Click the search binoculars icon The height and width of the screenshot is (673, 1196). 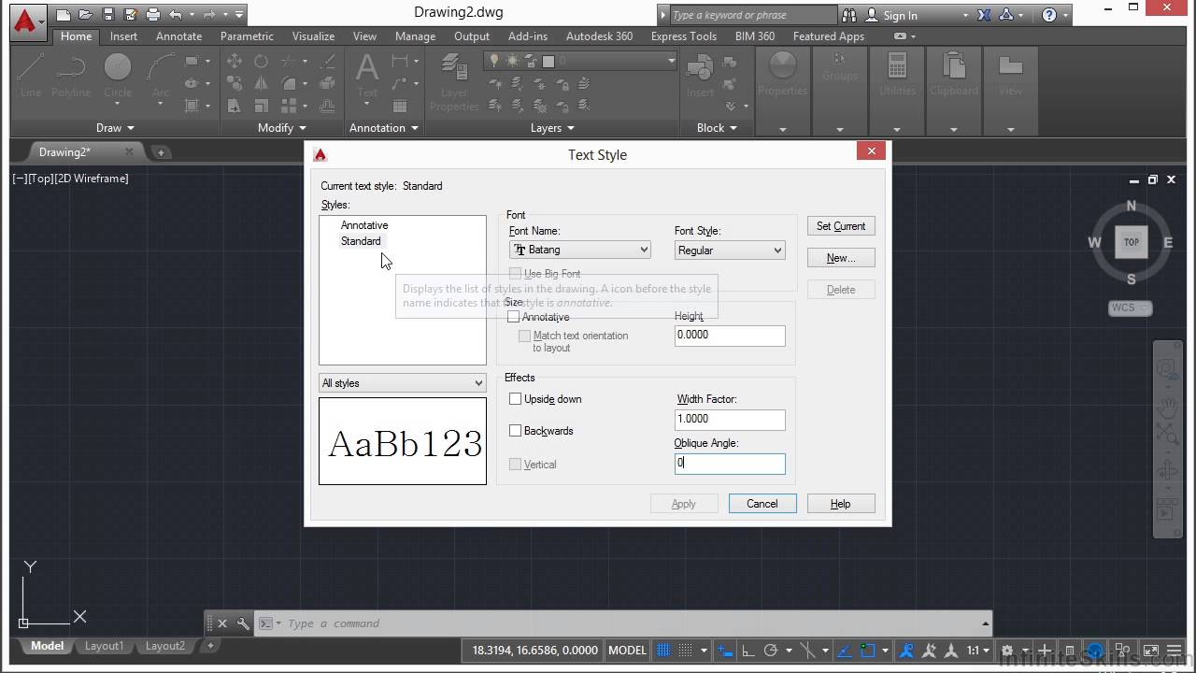point(849,15)
